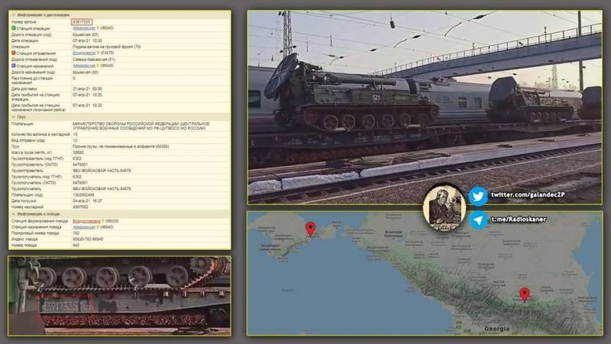Click the red 'Станция отправления' icon
Screen dimensions: 611x344
click(x=13, y=53)
